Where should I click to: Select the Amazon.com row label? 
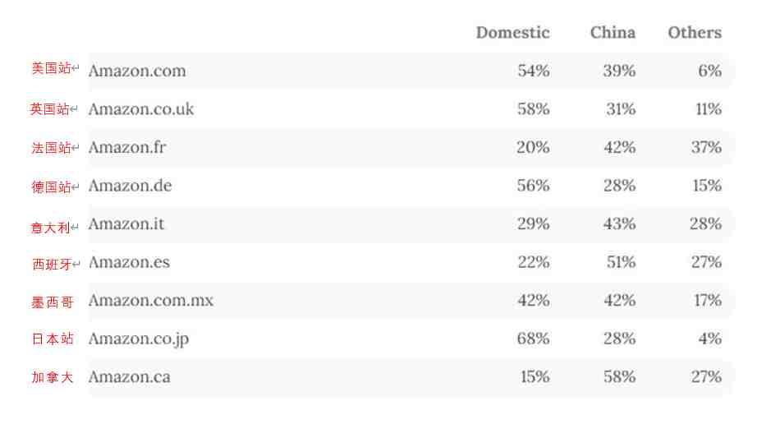tap(137, 71)
